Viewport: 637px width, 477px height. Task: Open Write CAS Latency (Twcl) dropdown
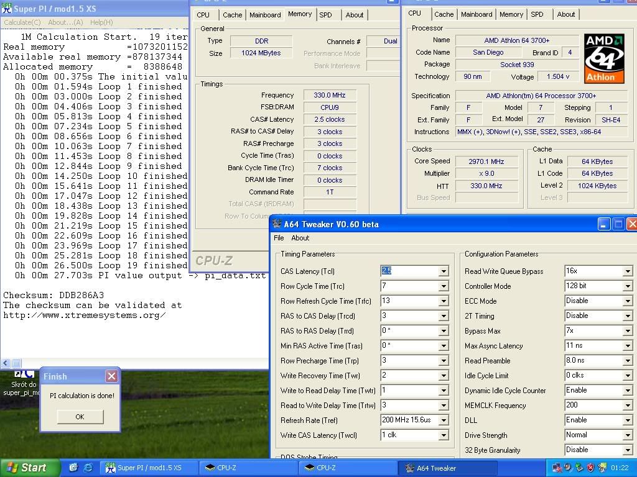(444, 435)
